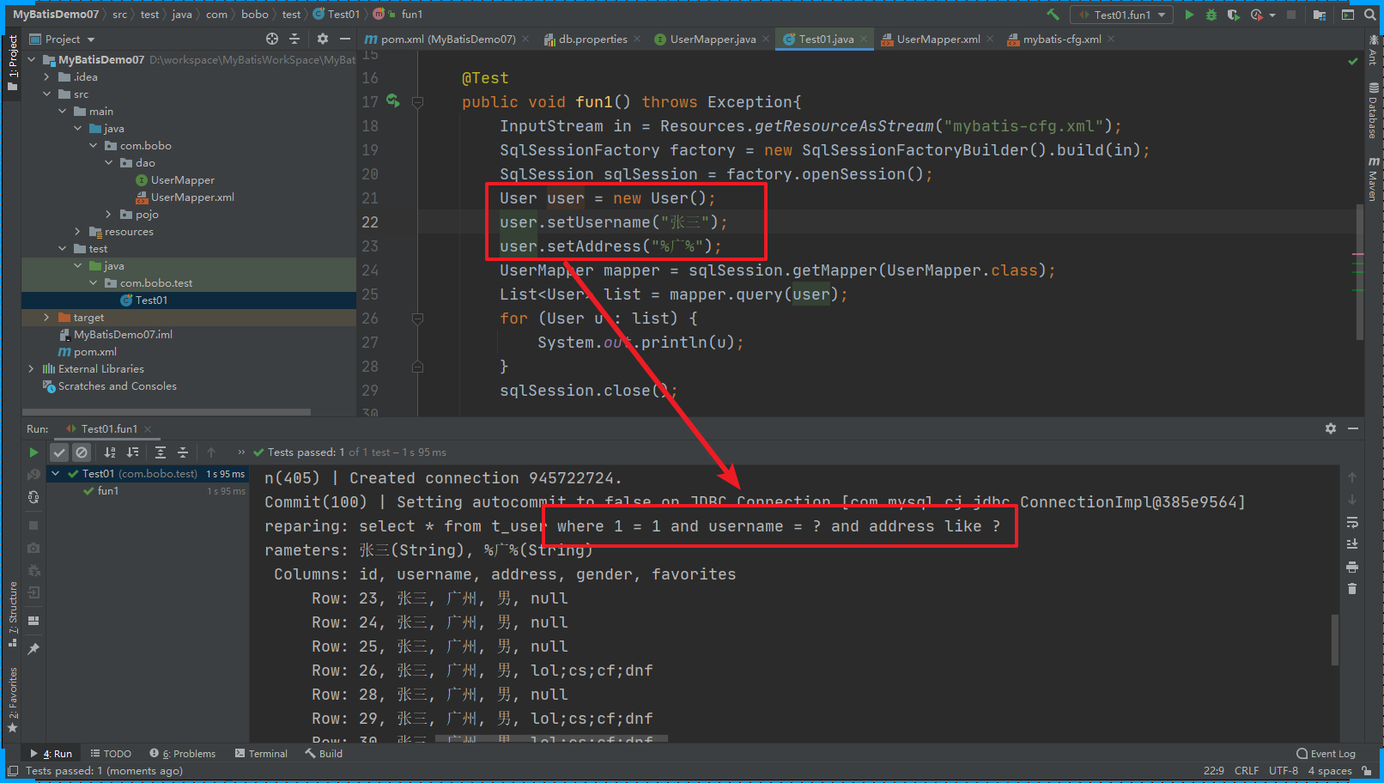The width and height of the screenshot is (1384, 783).
Task: Click the Run Anything icon in the top toolbar
Action: tap(1348, 15)
